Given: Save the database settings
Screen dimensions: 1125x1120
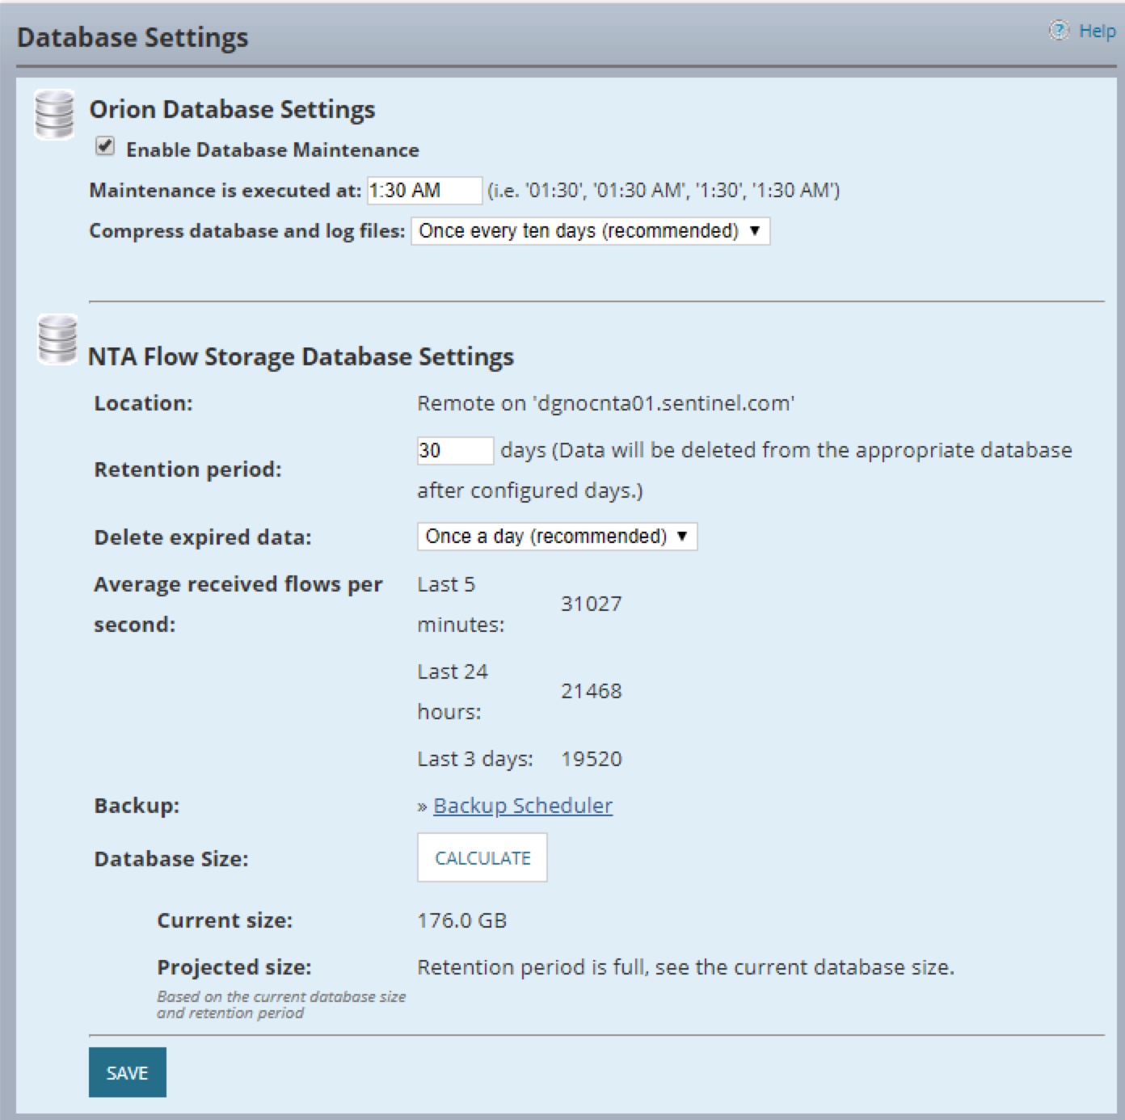Looking at the screenshot, I should click(x=128, y=1072).
